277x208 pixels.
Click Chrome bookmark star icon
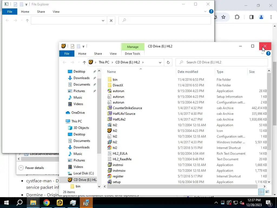tap(223, 17)
